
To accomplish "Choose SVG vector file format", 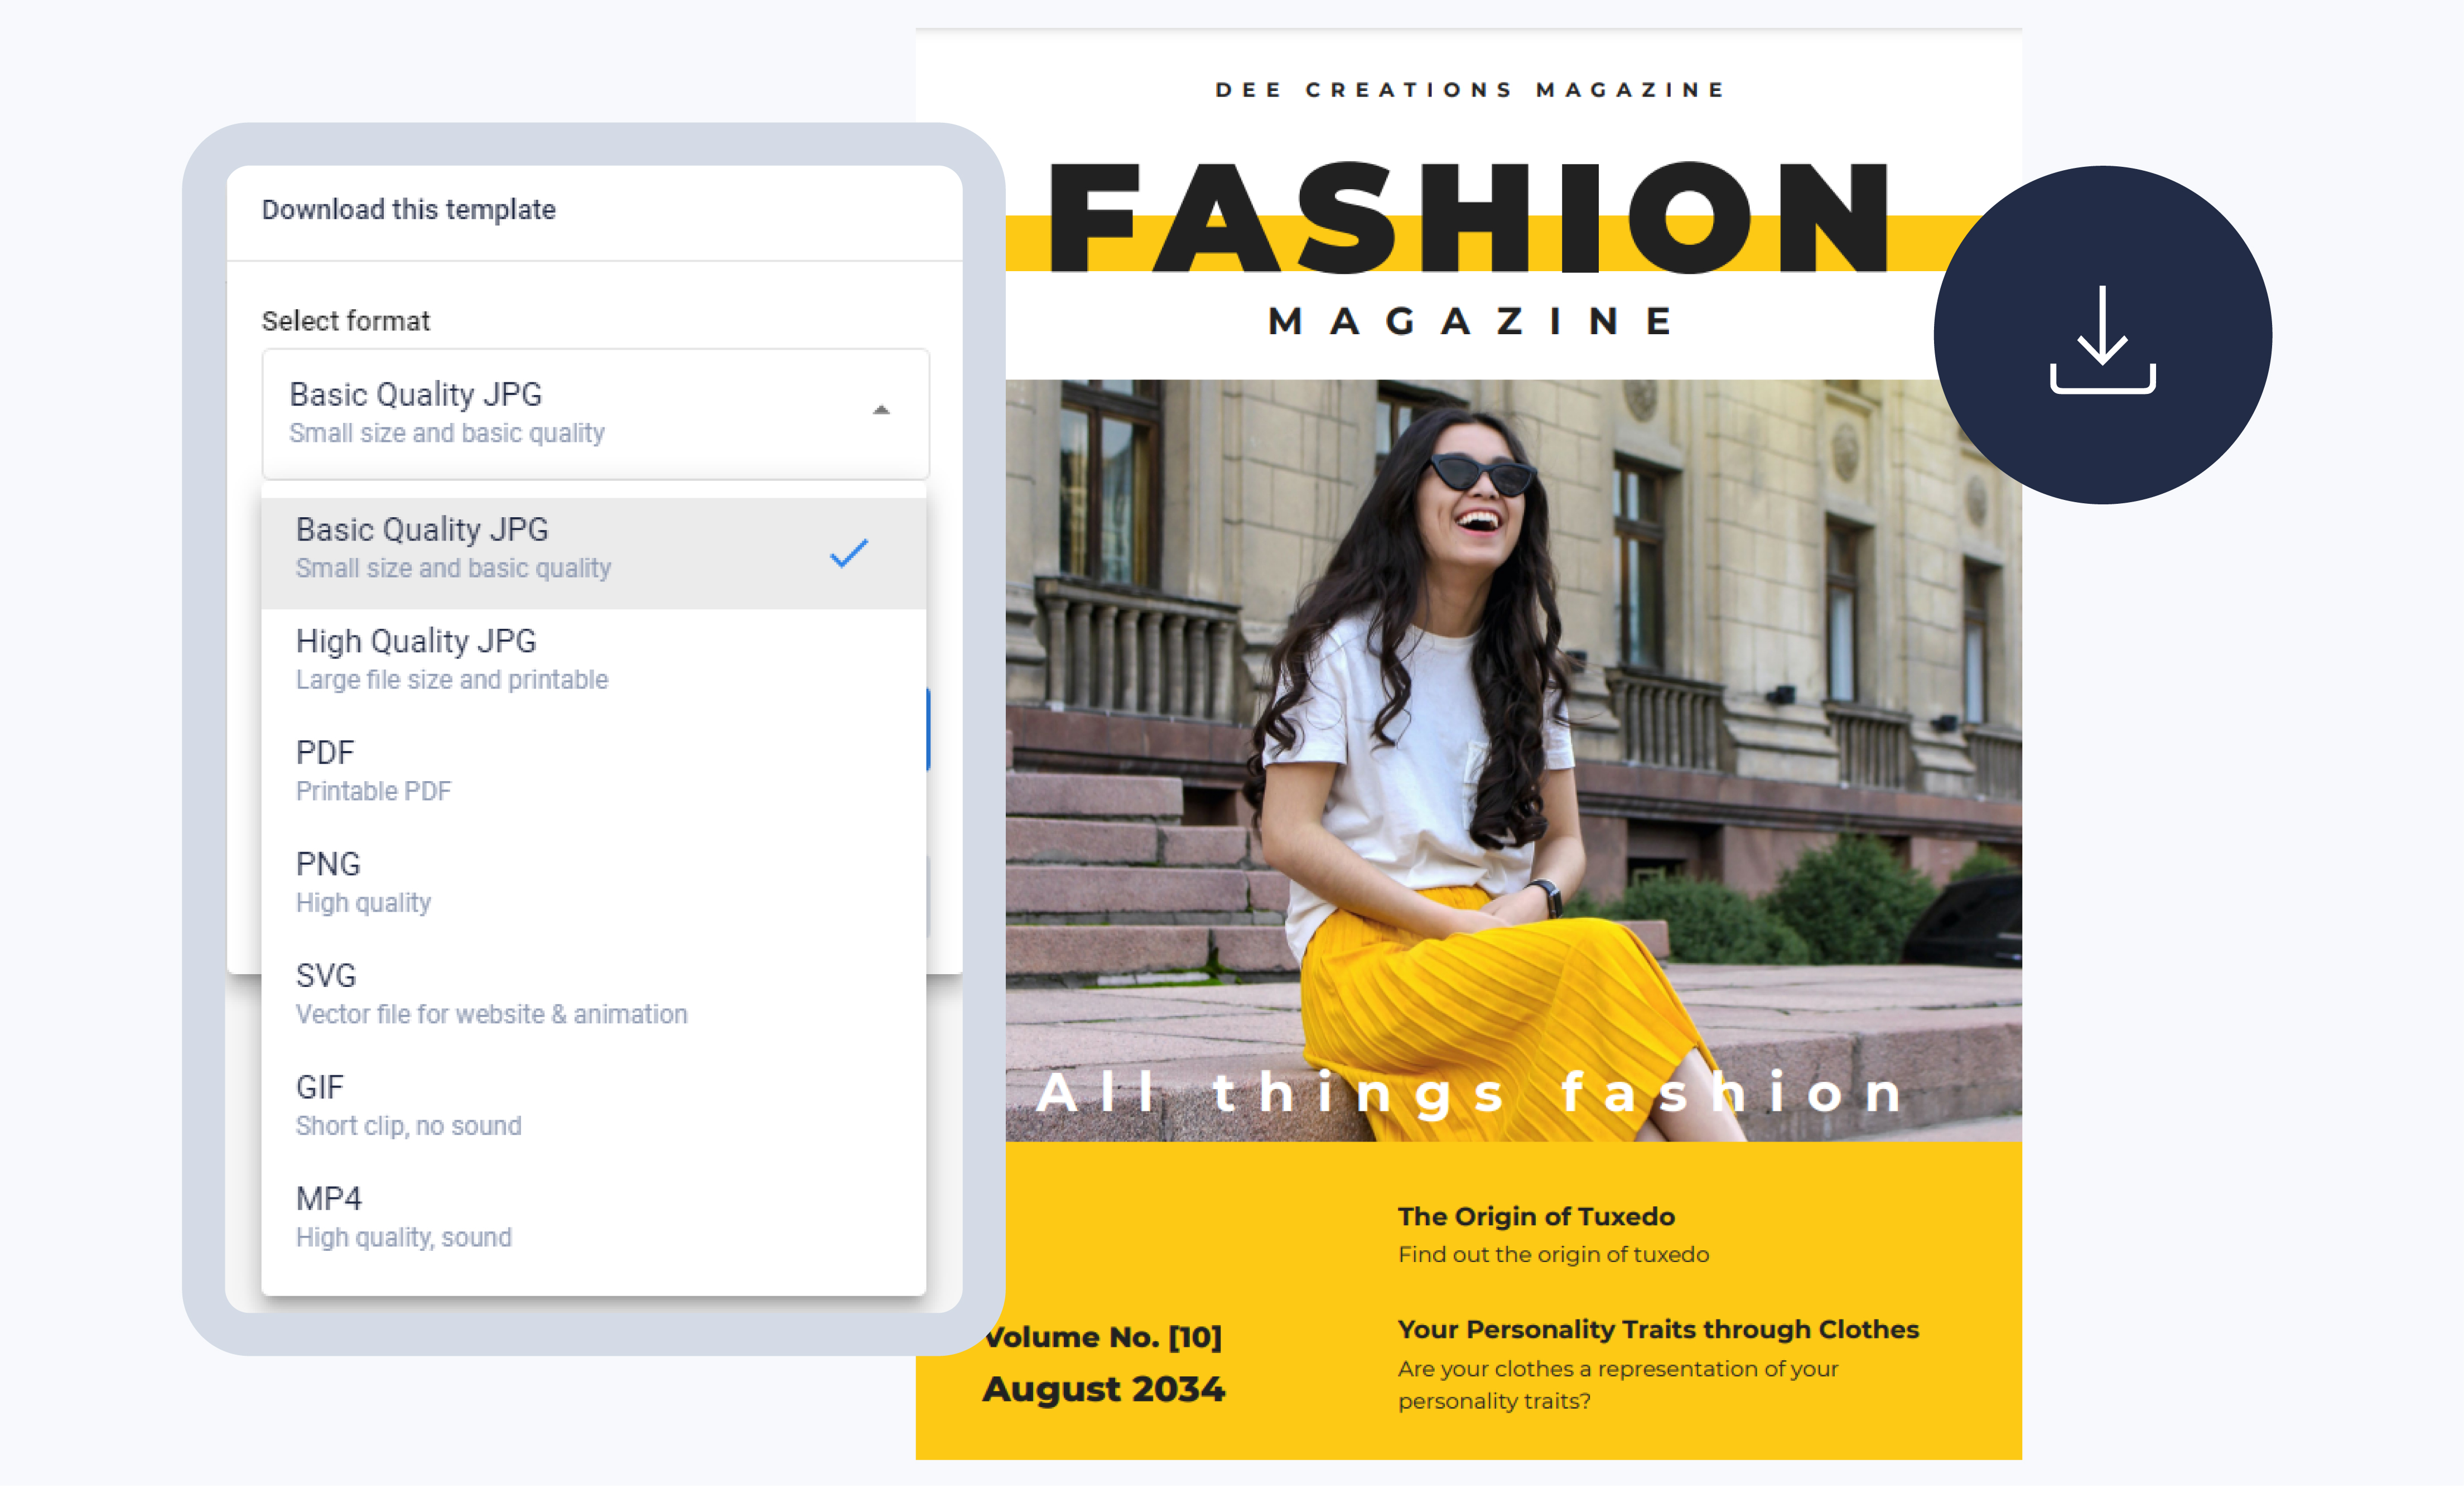I will pos(593,994).
